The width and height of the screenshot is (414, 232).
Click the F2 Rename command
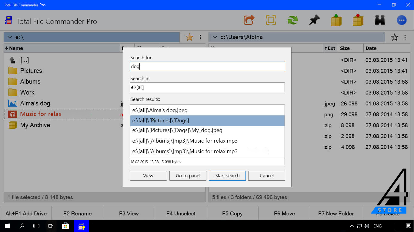78,214
